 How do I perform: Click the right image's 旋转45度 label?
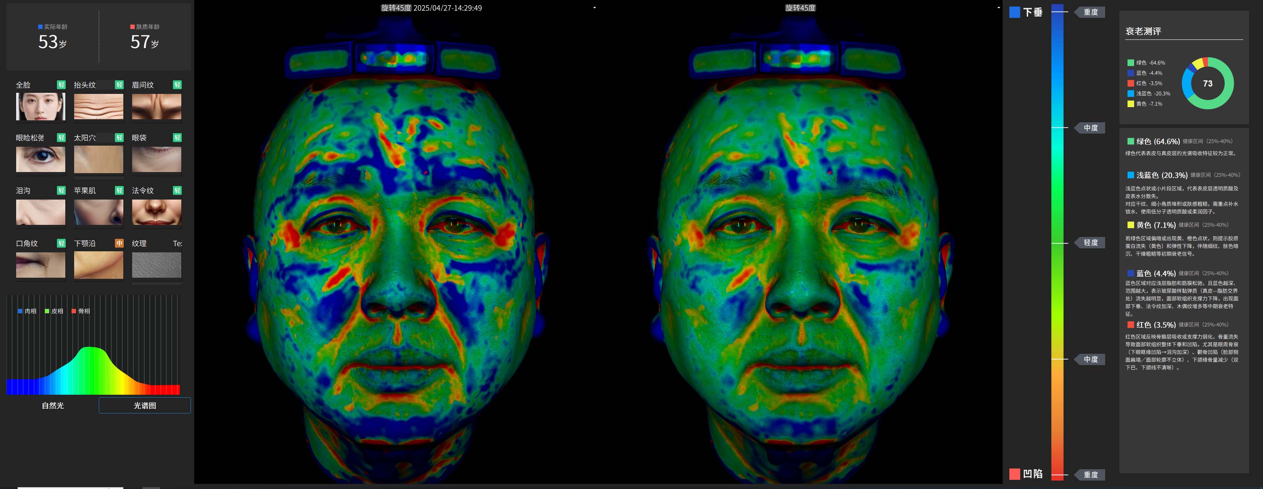(x=800, y=8)
